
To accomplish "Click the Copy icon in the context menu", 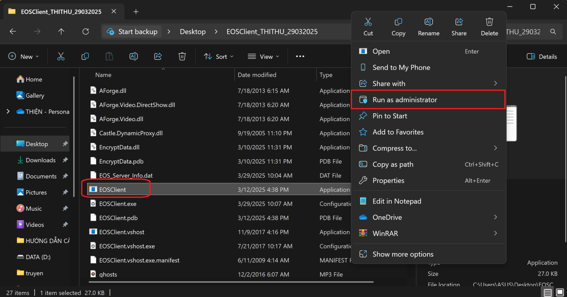I will pyautogui.click(x=398, y=22).
